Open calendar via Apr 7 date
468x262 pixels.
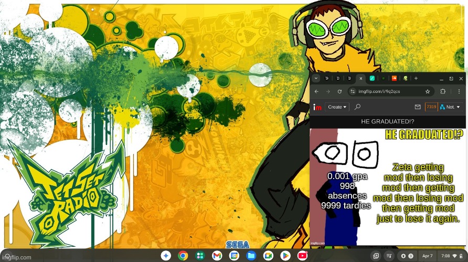coord(427,256)
